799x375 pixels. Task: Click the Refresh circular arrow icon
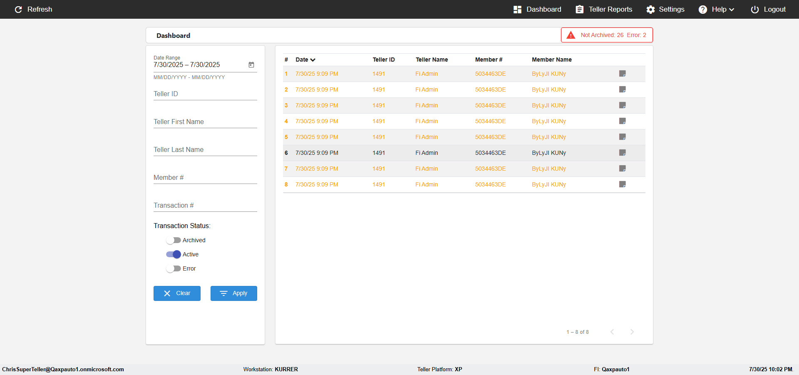(x=18, y=9)
